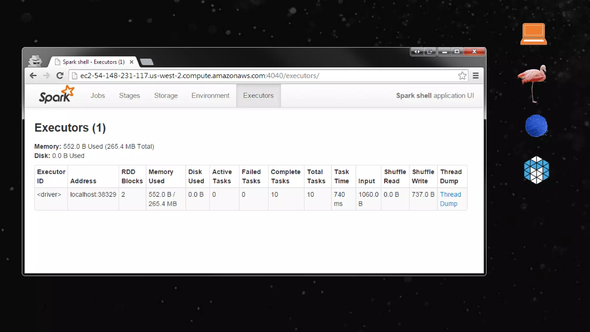This screenshot has height=332, width=590.
Task: Click the browser back arrow
Action: click(x=33, y=76)
